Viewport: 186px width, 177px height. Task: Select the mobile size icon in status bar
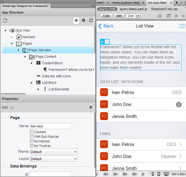point(153,174)
